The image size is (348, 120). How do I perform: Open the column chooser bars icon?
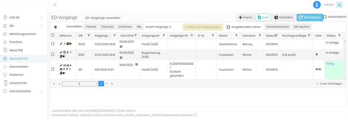click(55, 27)
